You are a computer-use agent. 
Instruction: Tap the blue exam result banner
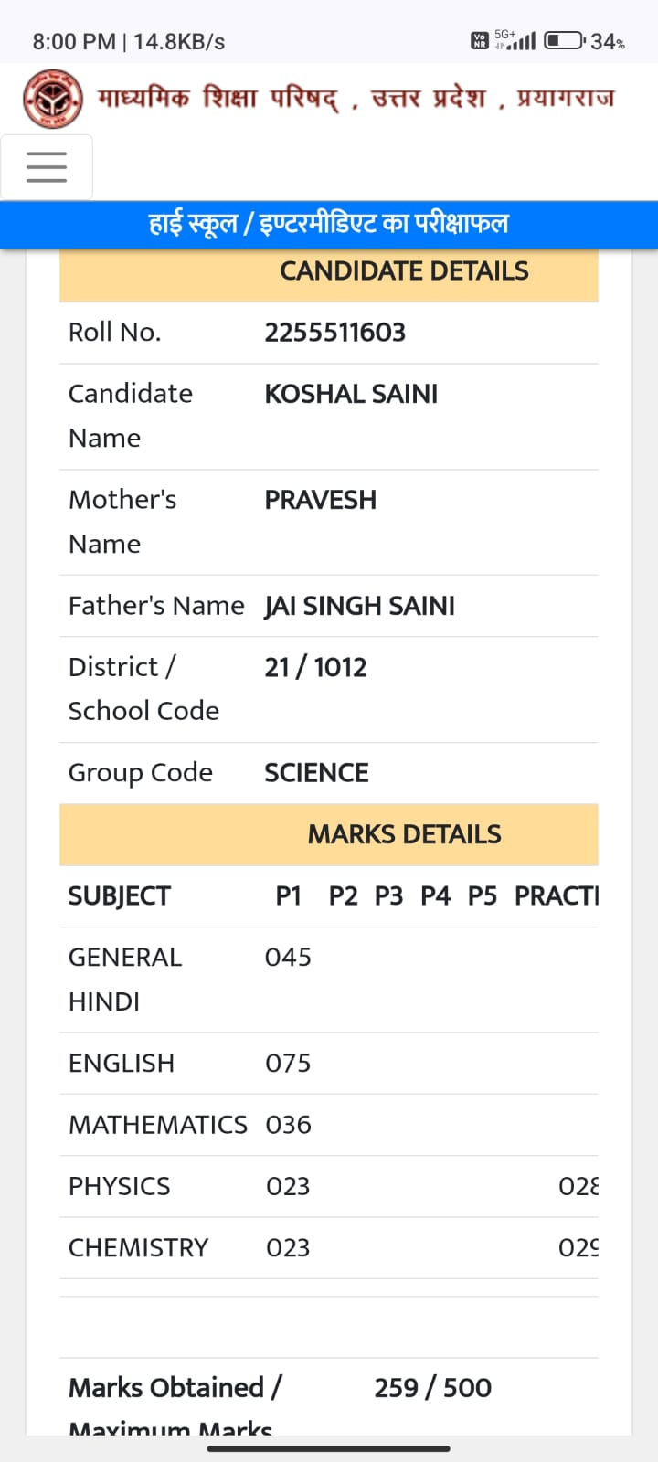tap(329, 224)
